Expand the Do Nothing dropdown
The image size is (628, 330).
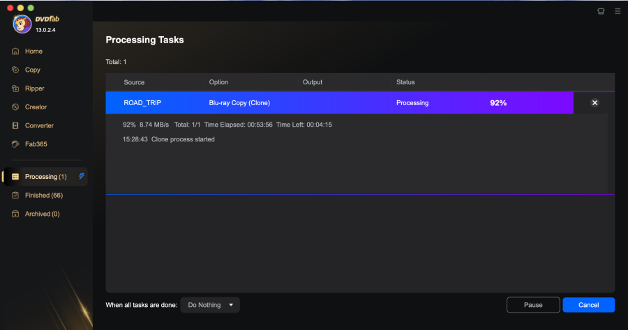point(210,305)
